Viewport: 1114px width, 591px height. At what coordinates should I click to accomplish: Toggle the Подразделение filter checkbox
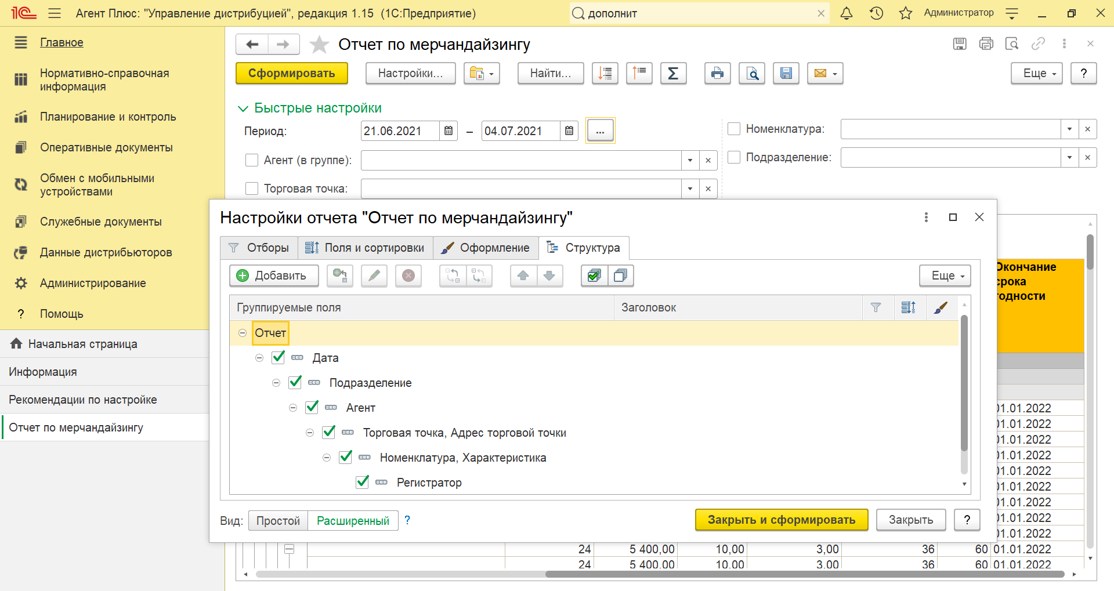734,157
